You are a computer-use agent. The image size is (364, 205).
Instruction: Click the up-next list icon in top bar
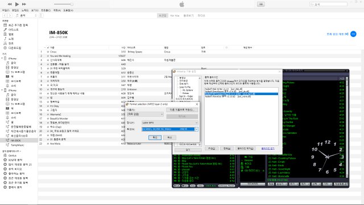click(260, 4)
